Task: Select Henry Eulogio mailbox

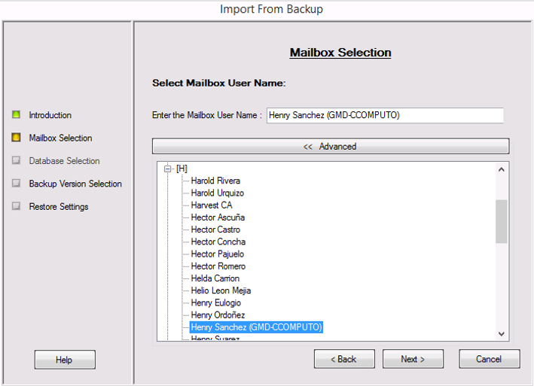Action: coord(216,303)
